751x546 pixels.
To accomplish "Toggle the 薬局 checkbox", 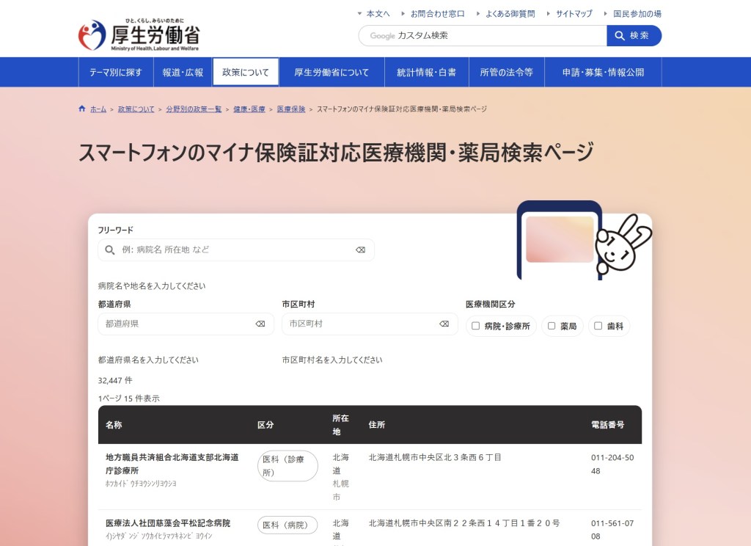I will click(x=552, y=326).
